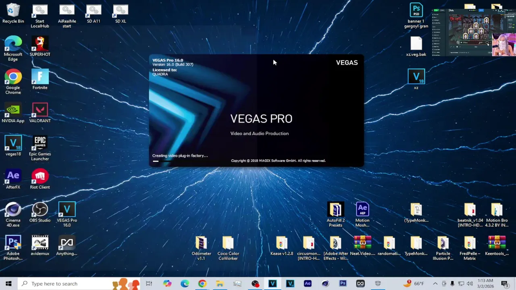Screen dimensions: 516x290
Task: Click the VEGAS PRO splash title text
Action: click(261, 119)
